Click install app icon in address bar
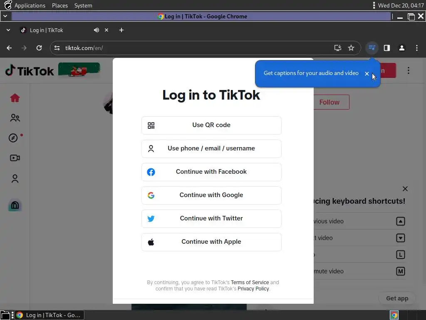The height and width of the screenshot is (320, 426). [x=337, y=48]
